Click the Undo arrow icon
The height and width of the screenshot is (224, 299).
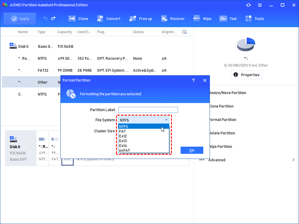click(45, 19)
